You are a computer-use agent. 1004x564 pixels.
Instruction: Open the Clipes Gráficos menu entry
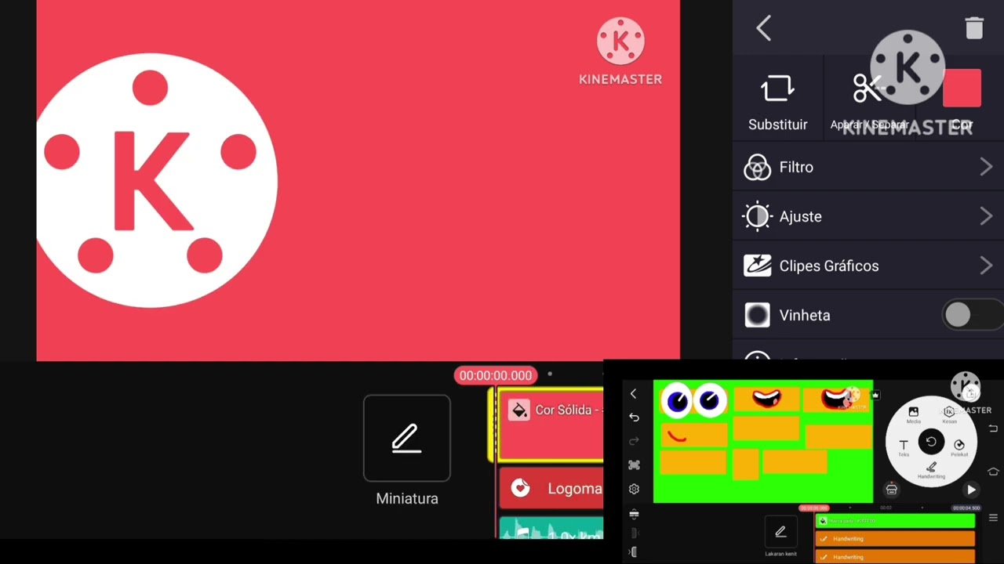[x=868, y=266]
